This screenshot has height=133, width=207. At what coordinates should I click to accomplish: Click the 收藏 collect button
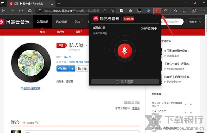pyautogui.click(x=82, y=69)
